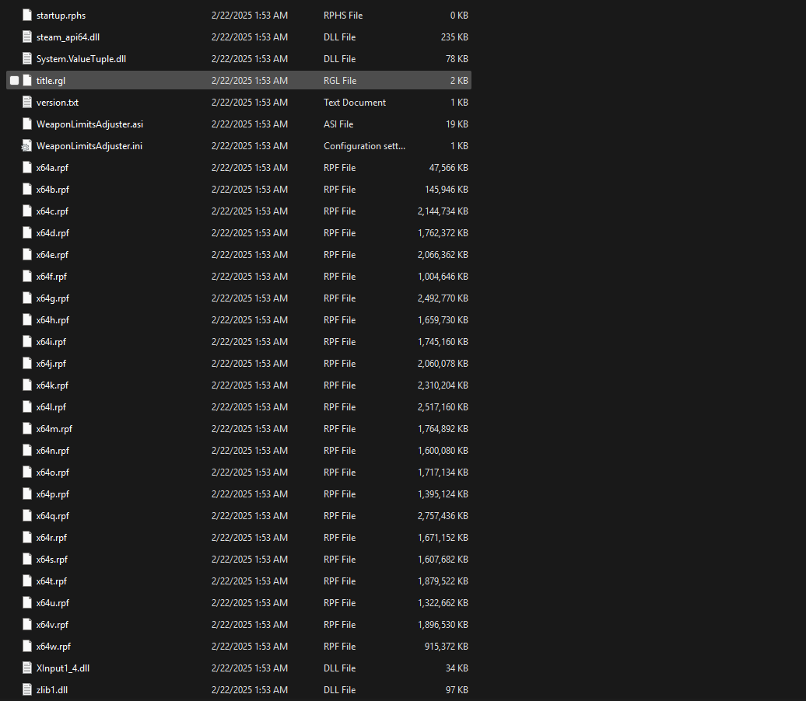Click the ASI File type label
The width and height of the screenshot is (806, 701).
[338, 124]
